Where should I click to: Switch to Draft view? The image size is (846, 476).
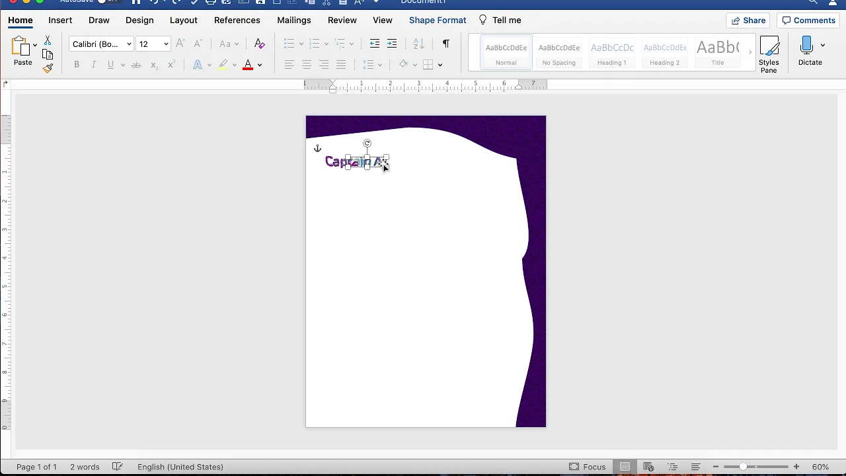pyautogui.click(x=696, y=467)
